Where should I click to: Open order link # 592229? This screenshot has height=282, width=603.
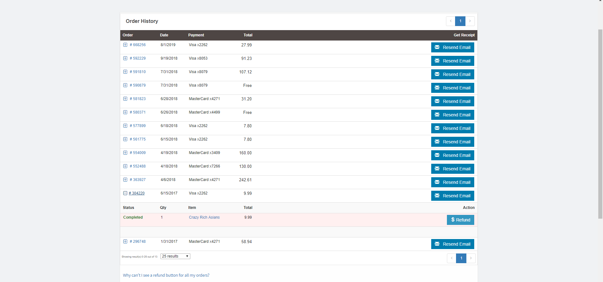138,58
